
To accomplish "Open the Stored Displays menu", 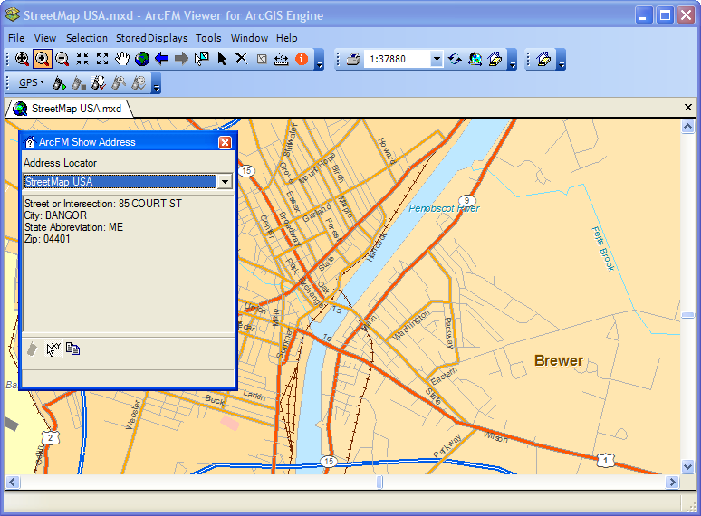I will tap(151, 38).
